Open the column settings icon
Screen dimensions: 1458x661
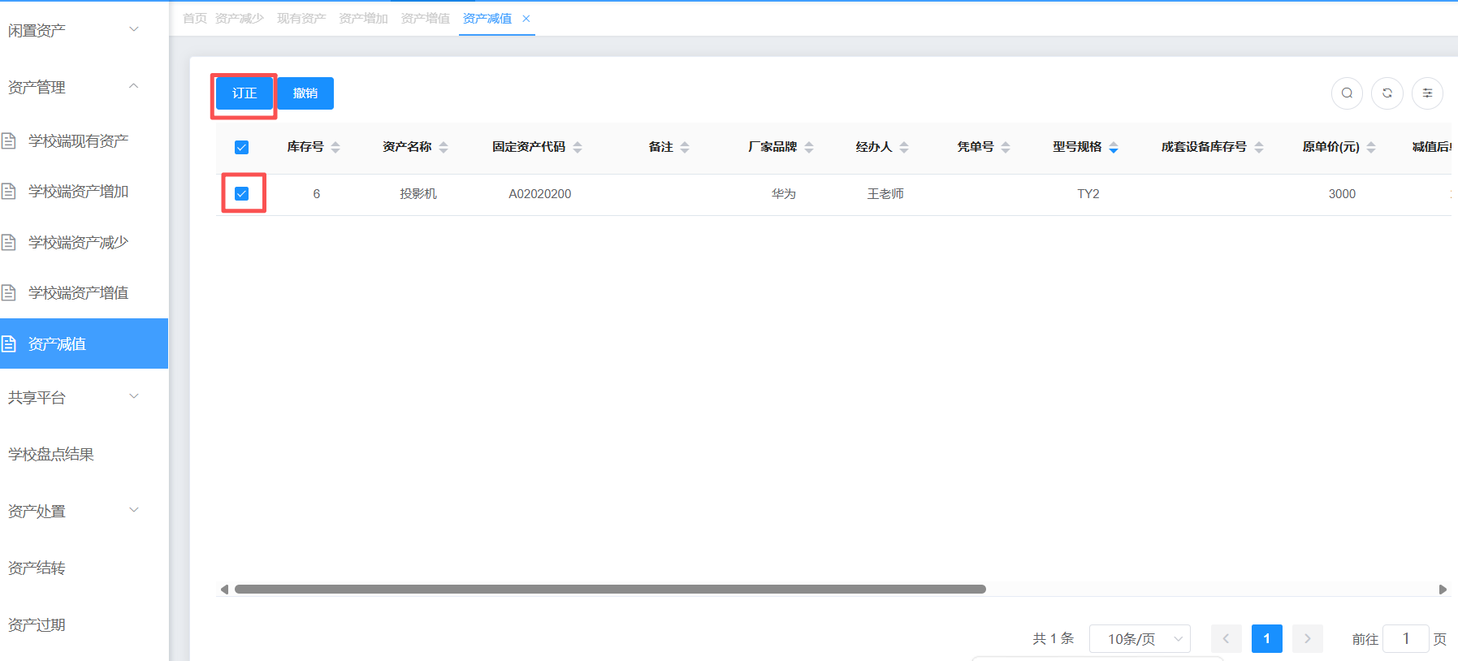pos(1427,93)
